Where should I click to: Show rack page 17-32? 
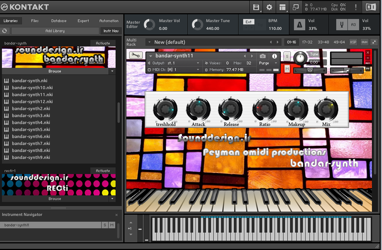point(307,42)
